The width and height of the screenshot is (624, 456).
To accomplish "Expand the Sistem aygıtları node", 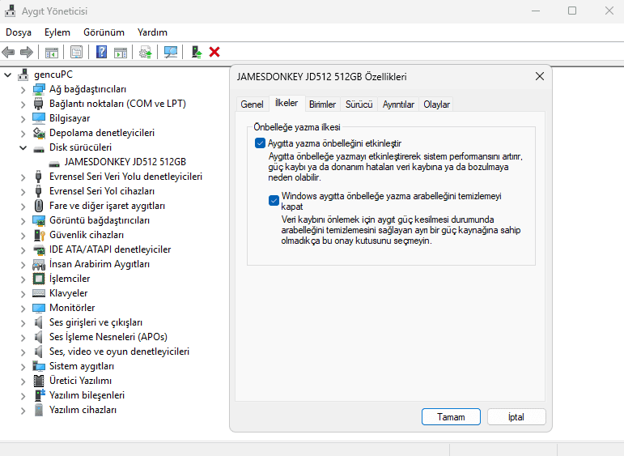I will pyautogui.click(x=23, y=367).
